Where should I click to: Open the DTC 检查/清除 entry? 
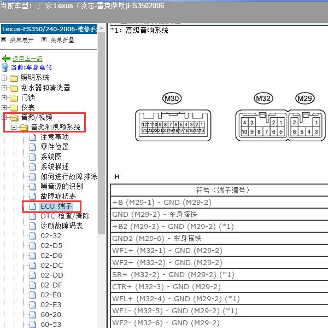coord(65,216)
